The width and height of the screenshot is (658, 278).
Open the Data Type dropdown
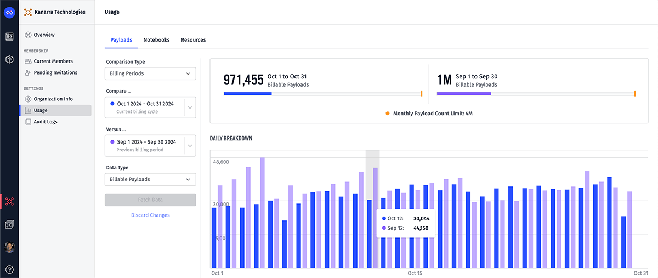150,179
